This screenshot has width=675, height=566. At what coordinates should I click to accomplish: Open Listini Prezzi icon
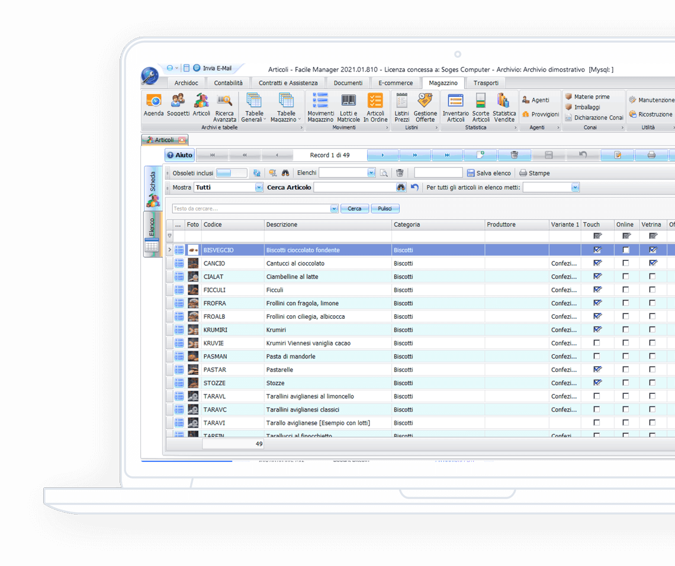[401, 102]
